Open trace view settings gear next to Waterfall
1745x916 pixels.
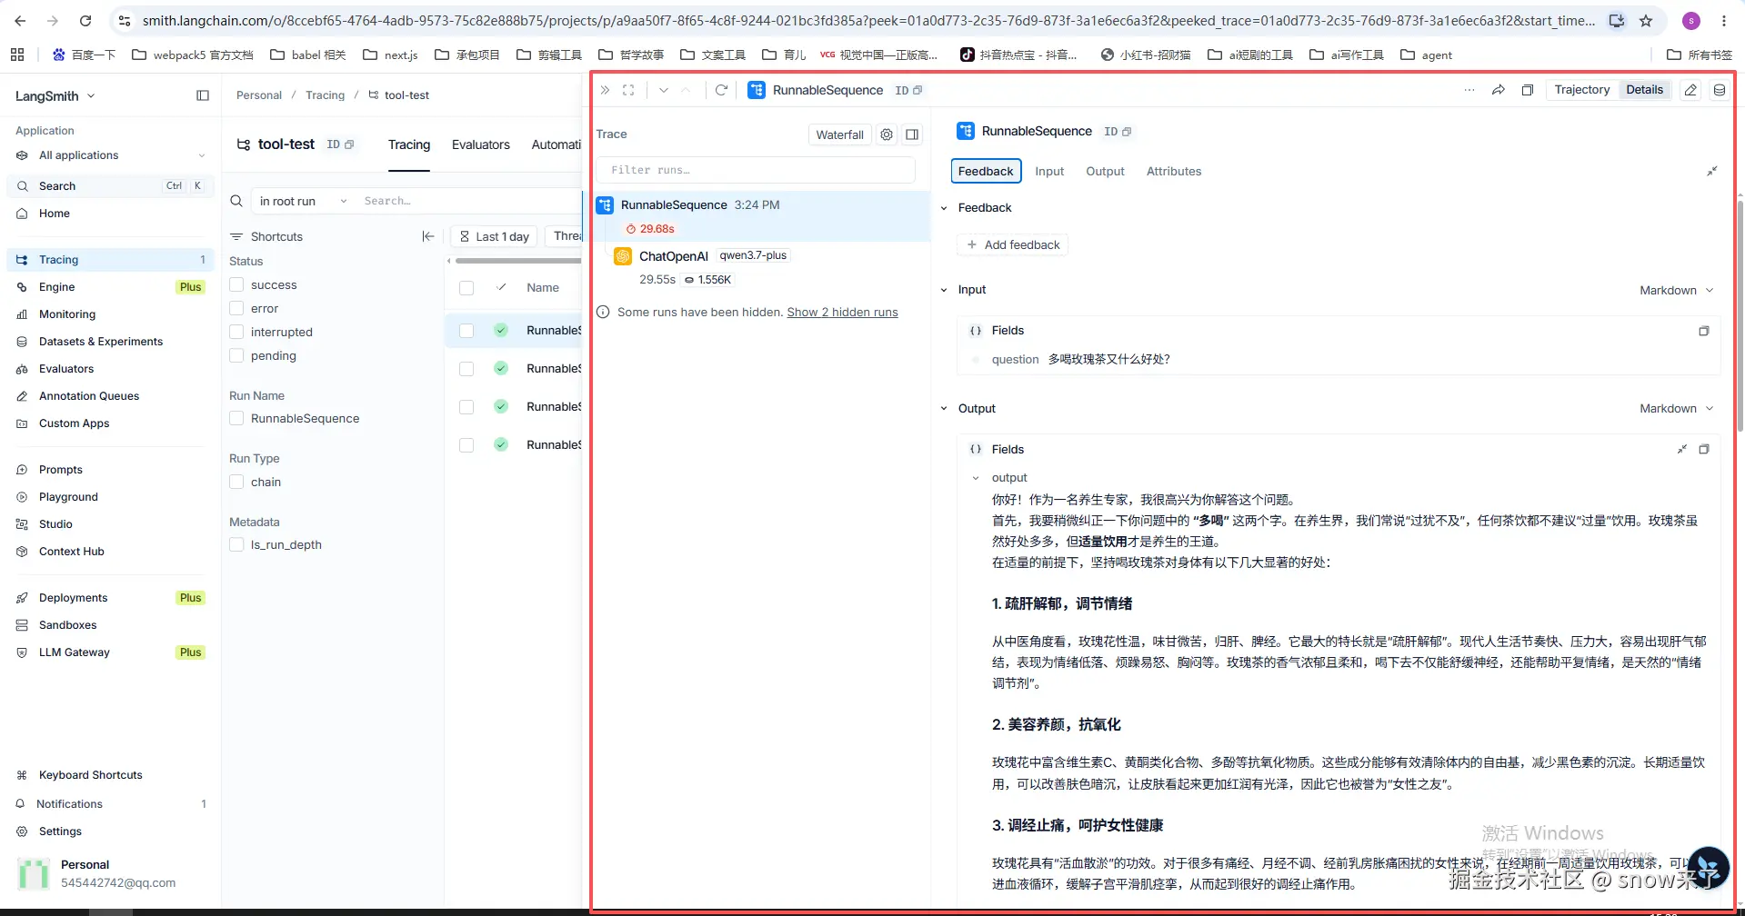coord(887,134)
